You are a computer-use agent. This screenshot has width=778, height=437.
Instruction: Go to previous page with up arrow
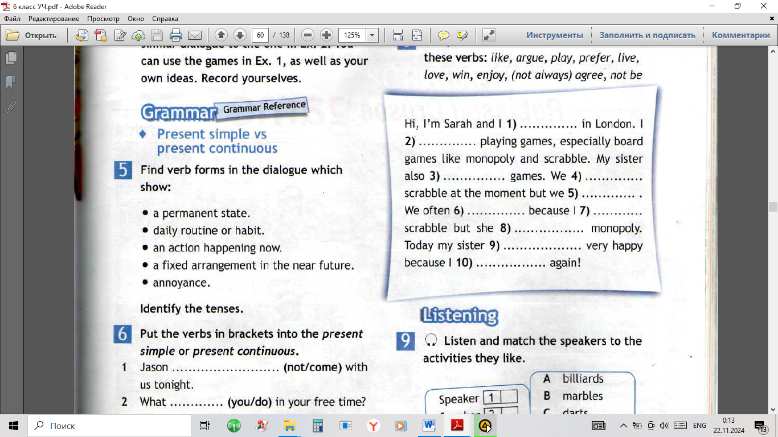221,35
